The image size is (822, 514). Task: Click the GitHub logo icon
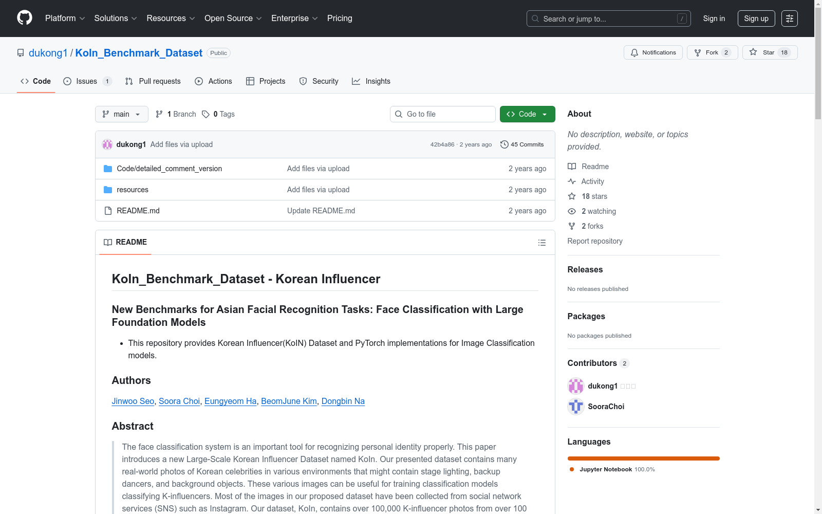(x=25, y=18)
